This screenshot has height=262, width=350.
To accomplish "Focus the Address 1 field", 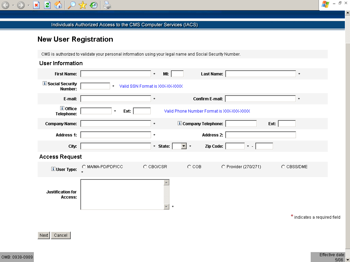I will pos(116,135).
